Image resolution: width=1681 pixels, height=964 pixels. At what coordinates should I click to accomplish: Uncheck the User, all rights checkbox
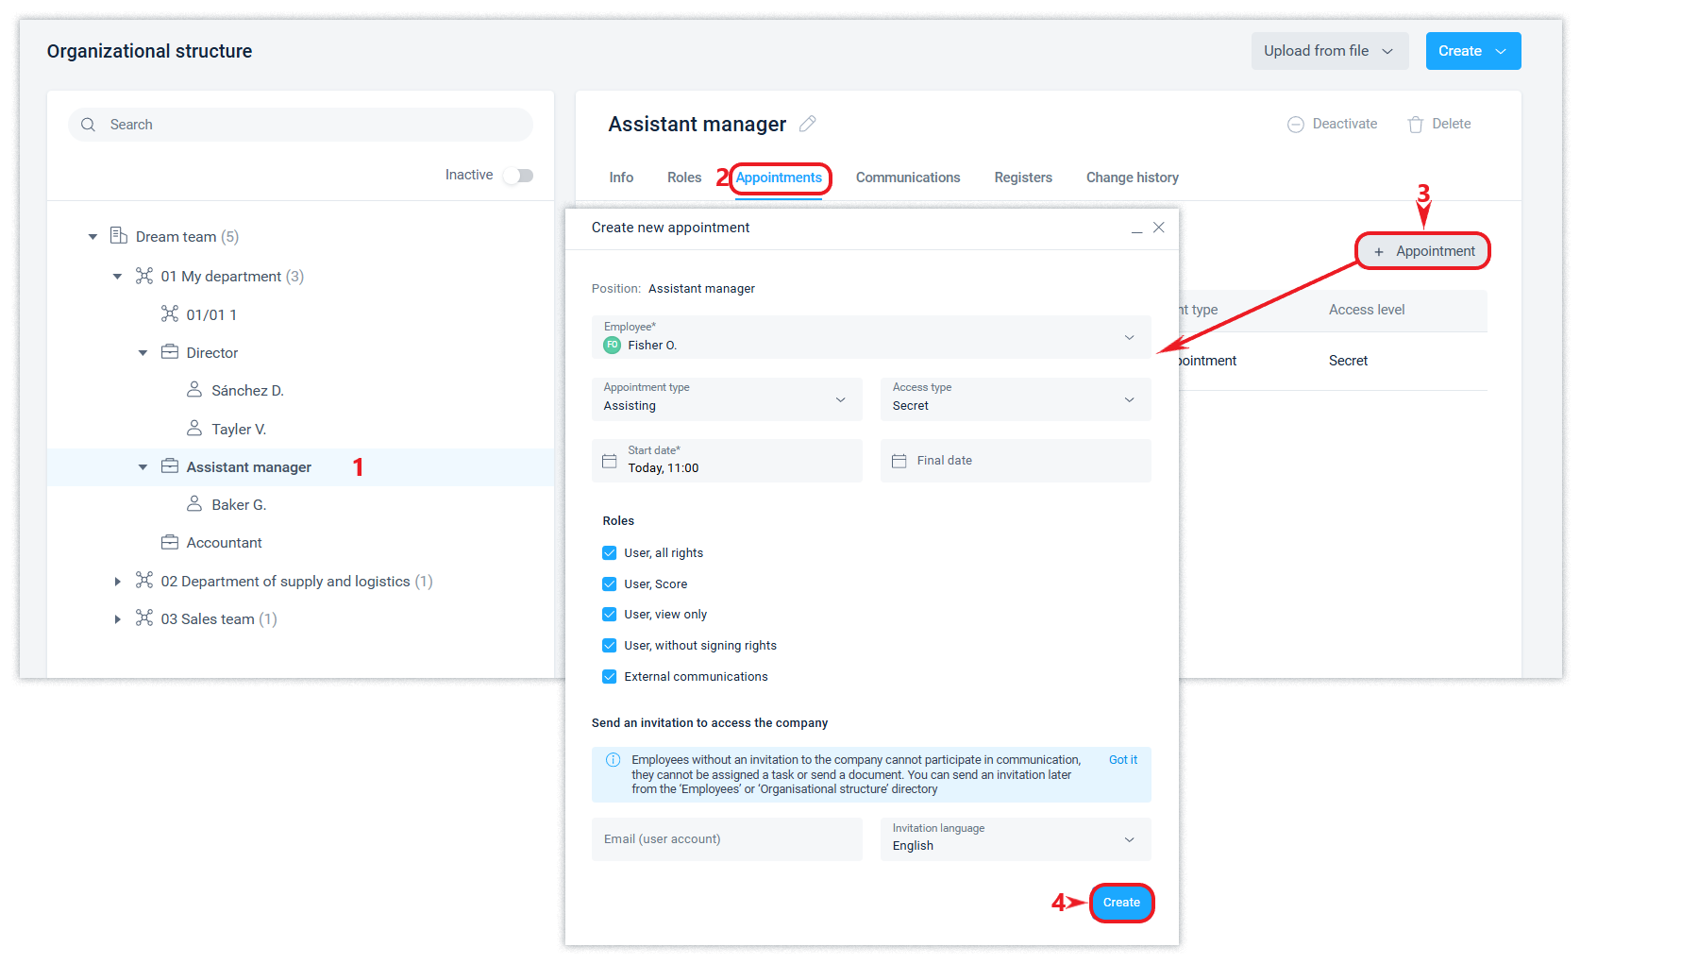(x=610, y=553)
